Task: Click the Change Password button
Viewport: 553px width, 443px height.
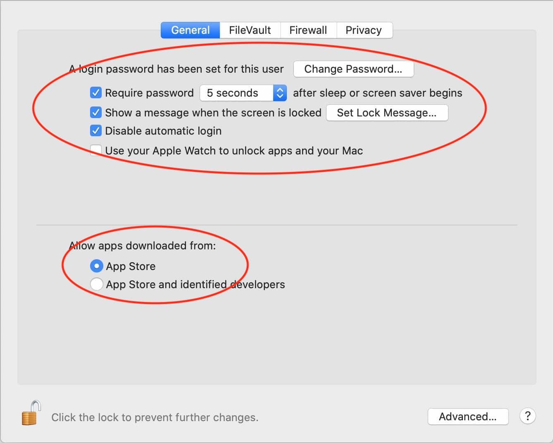Action: click(x=353, y=69)
